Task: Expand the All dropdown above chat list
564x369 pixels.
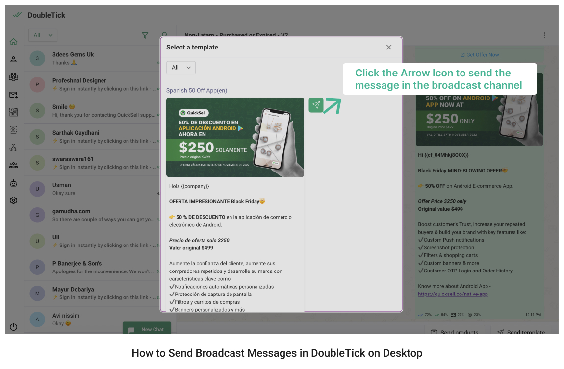Action: (x=43, y=35)
